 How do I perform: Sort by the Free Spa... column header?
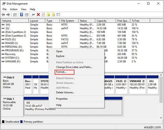tap(123, 21)
